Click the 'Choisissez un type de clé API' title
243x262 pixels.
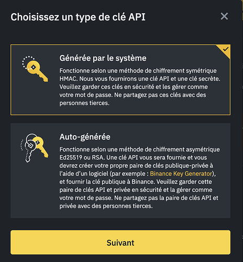(x=78, y=17)
